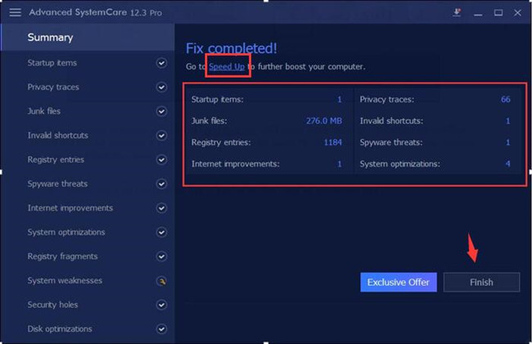Click the checkmark icon next to Invalid shortcuts
532x344 pixels.
[x=161, y=135]
